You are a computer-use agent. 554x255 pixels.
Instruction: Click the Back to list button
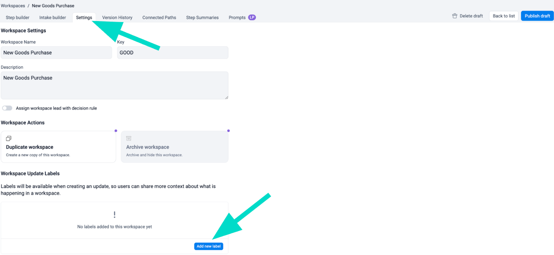pyautogui.click(x=503, y=16)
